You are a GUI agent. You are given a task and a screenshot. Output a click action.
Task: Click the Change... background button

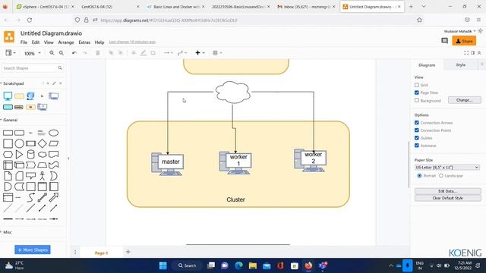tap(464, 100)
